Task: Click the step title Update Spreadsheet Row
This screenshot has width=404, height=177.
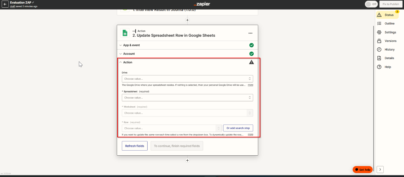Action: (174, 35)
